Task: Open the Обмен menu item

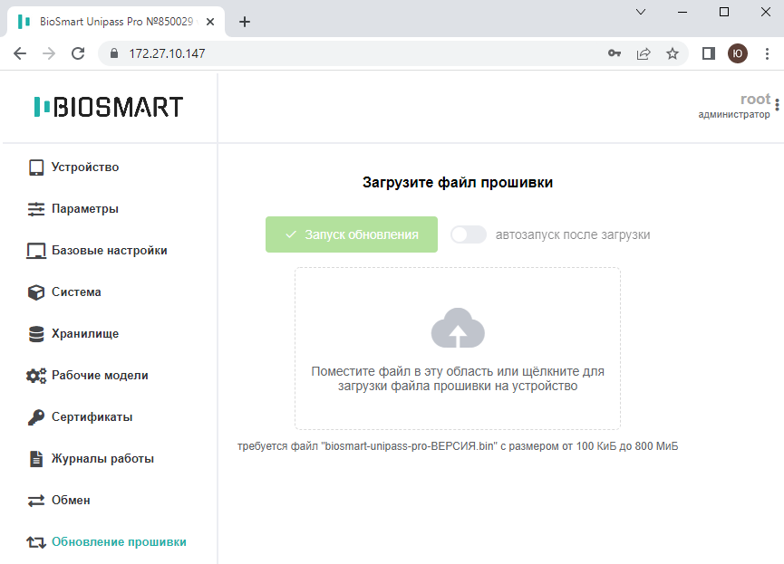Action: pos(71,500)
